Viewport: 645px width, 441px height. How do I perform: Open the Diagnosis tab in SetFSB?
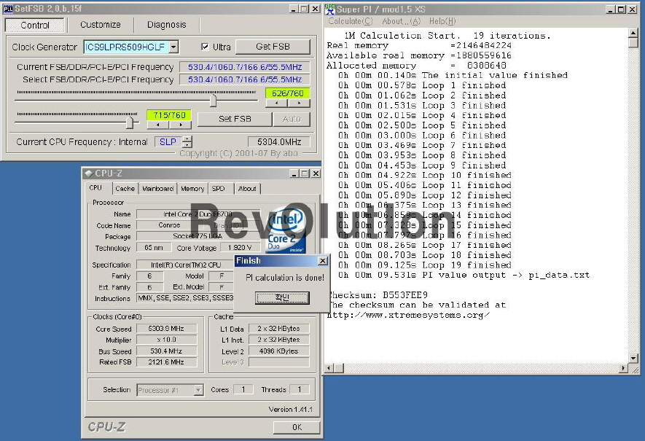(x=167, y=25)
